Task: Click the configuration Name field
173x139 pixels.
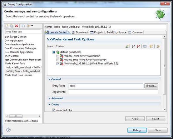Action: 110,27
